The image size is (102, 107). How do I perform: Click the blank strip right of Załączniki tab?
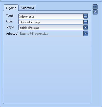click(x=63, y=8)
